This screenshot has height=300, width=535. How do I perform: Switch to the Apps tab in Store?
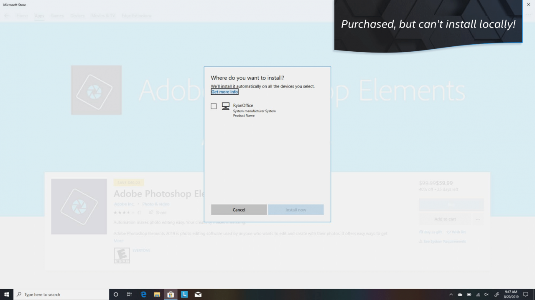(x=39, y=16)
